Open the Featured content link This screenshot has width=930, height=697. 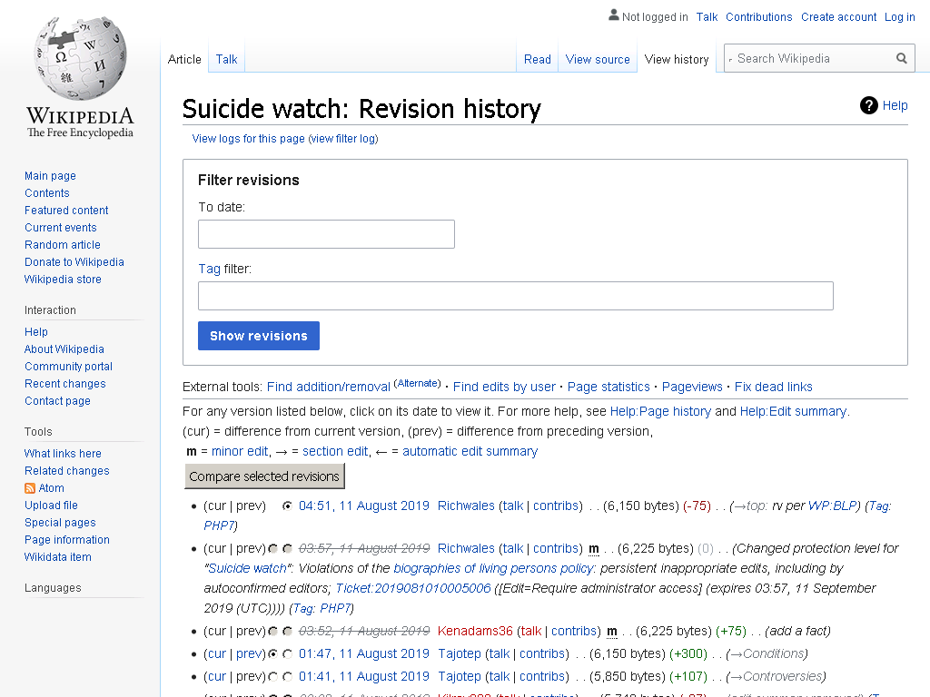66,211
